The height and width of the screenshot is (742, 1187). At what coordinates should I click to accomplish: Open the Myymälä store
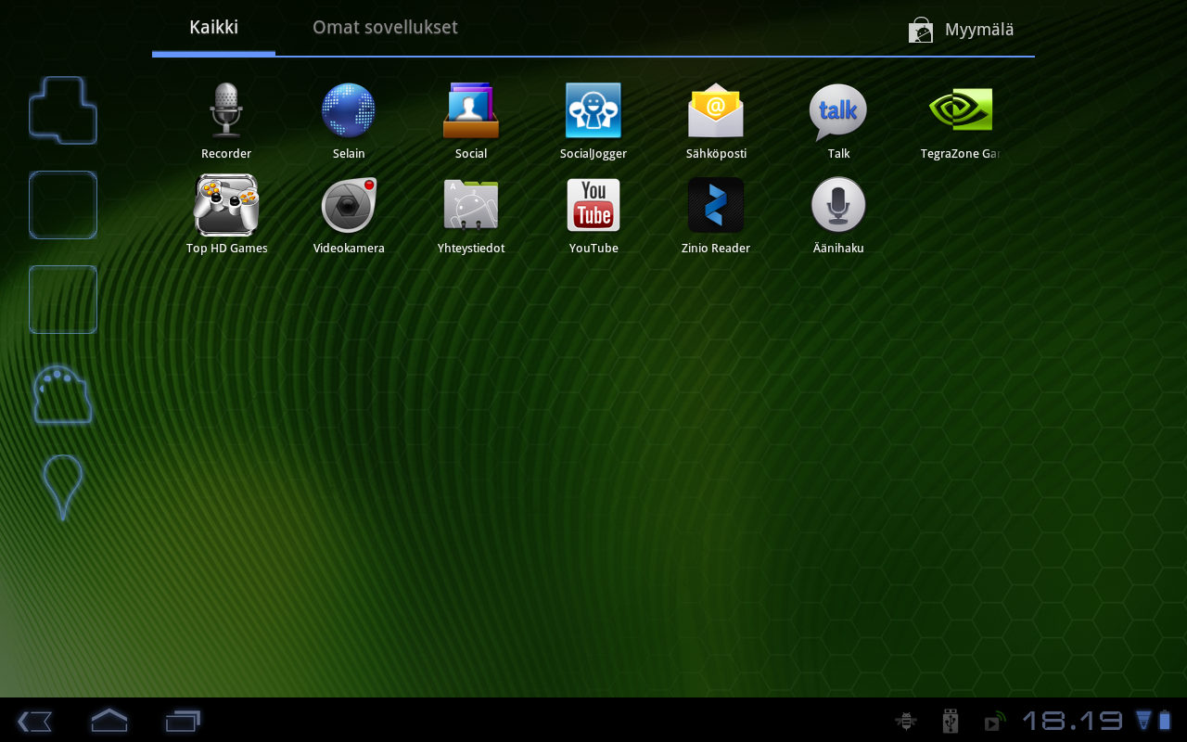pyautogui.click(x=961, y=30)
